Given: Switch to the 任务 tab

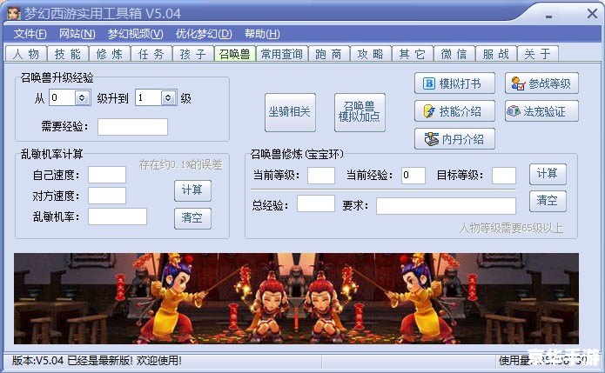Looking at the screenshot, I should (151, 54).
